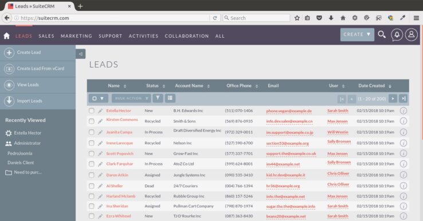The height and width of the screenshot is (221, 423).
Task: Edit Estella Hector with the pencil icon
Action: pos(100,110)
